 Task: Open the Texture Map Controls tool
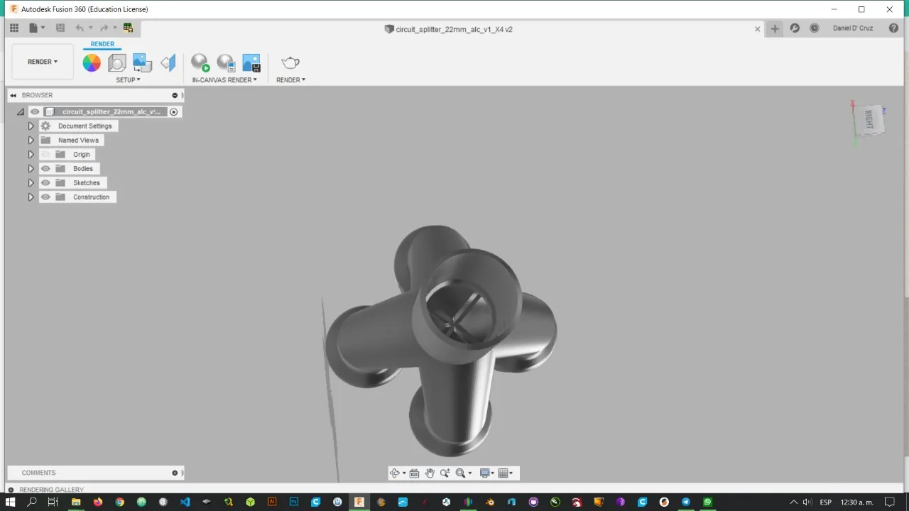[x=168, y=62]
